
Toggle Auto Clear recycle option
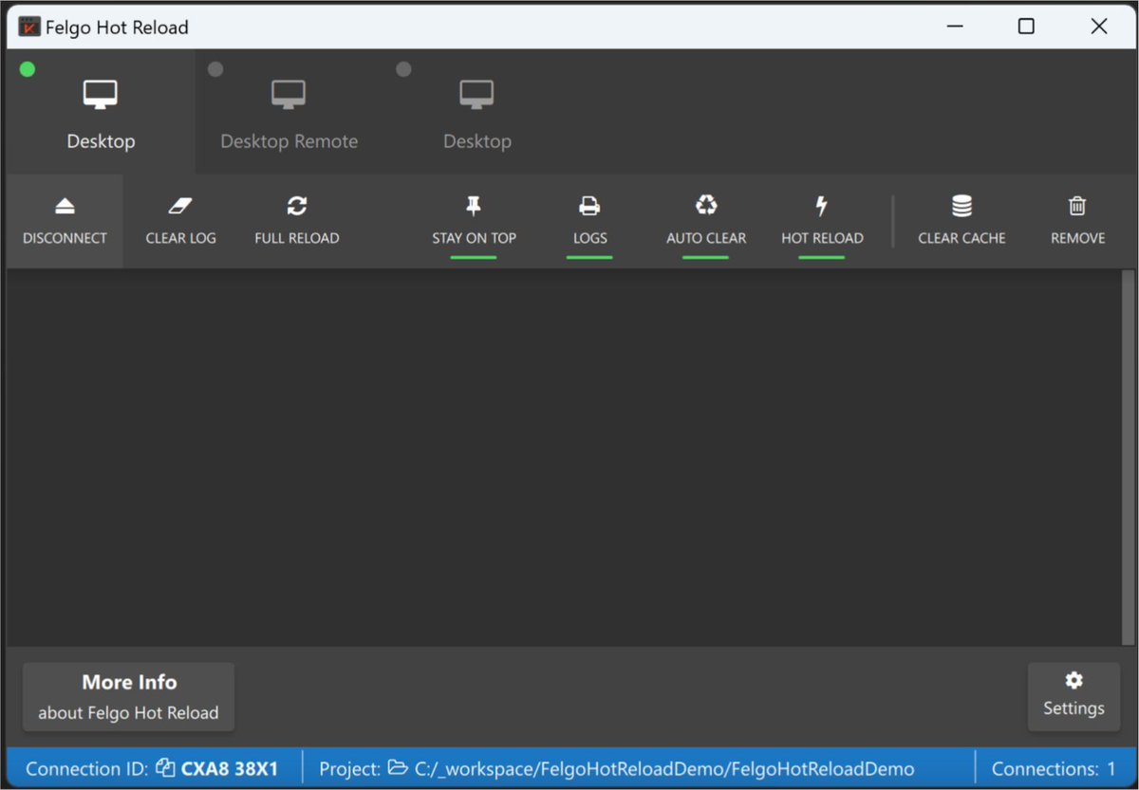[706, 221]
